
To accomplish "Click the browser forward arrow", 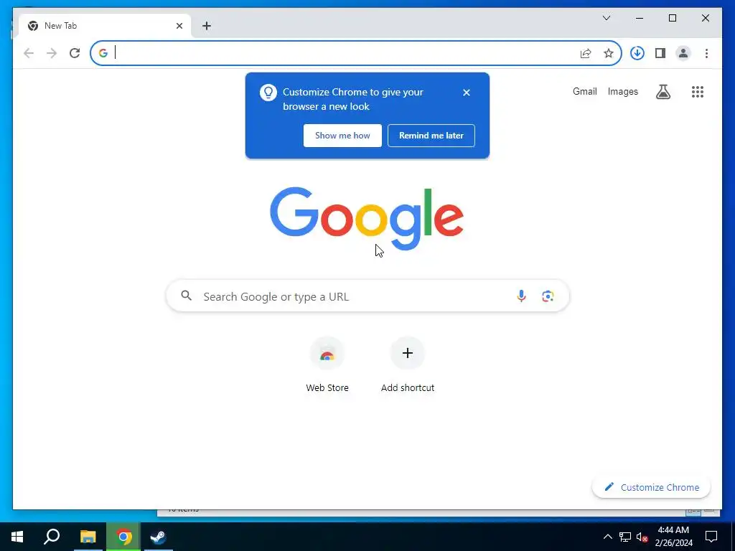I will click(52, 53).
